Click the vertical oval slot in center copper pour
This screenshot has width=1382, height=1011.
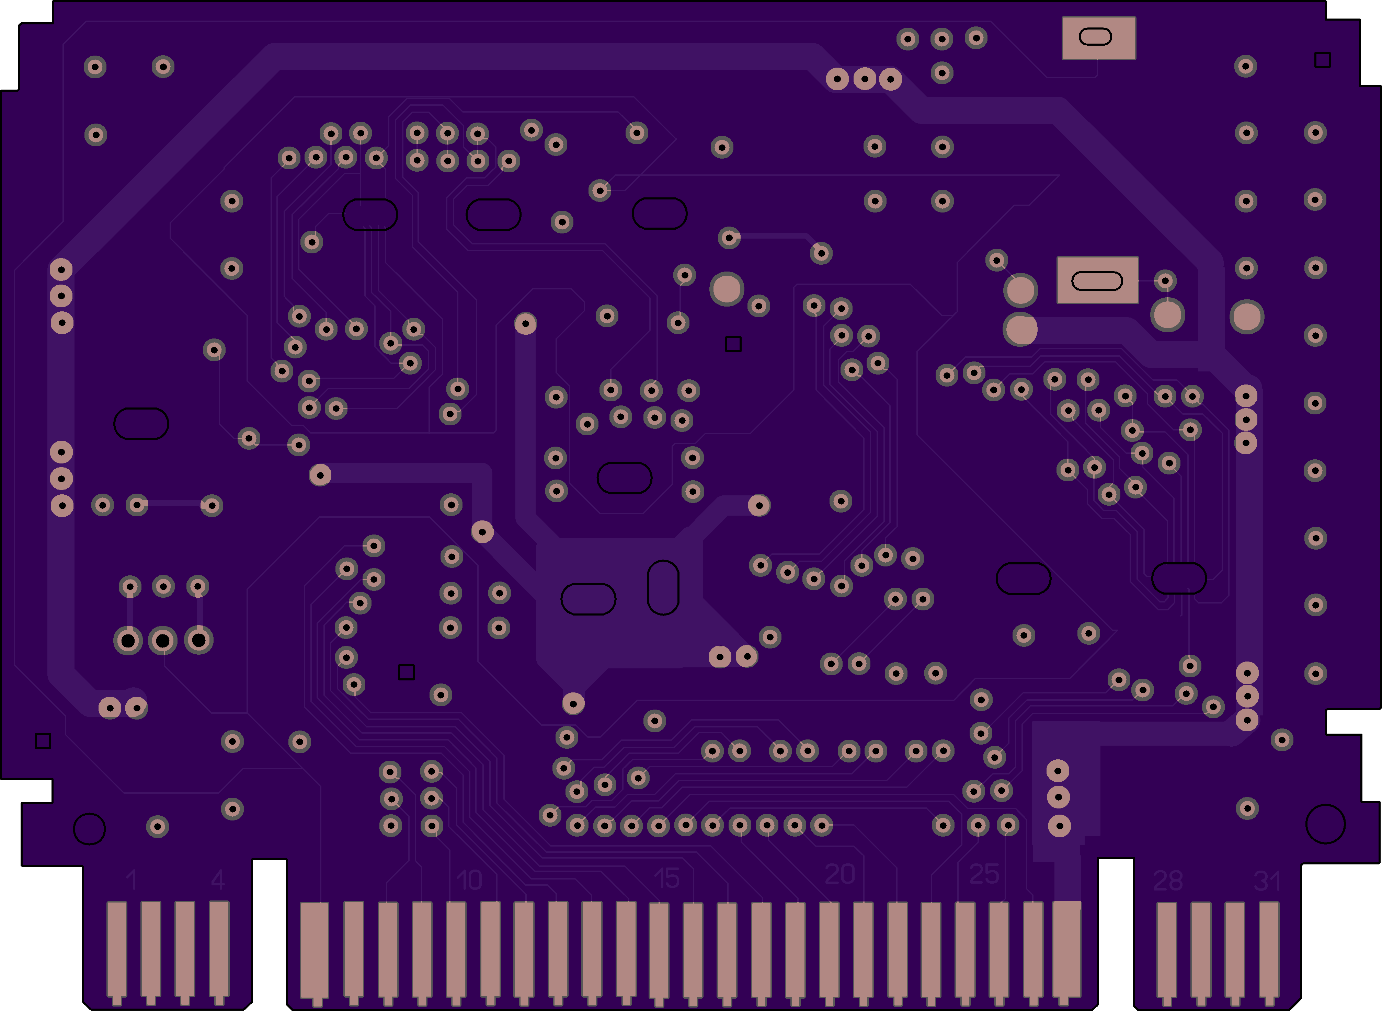click(663, 587)
